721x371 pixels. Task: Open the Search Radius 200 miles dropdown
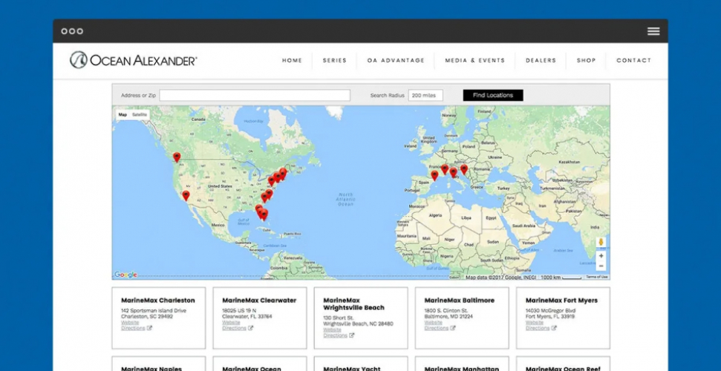(425, 95)
